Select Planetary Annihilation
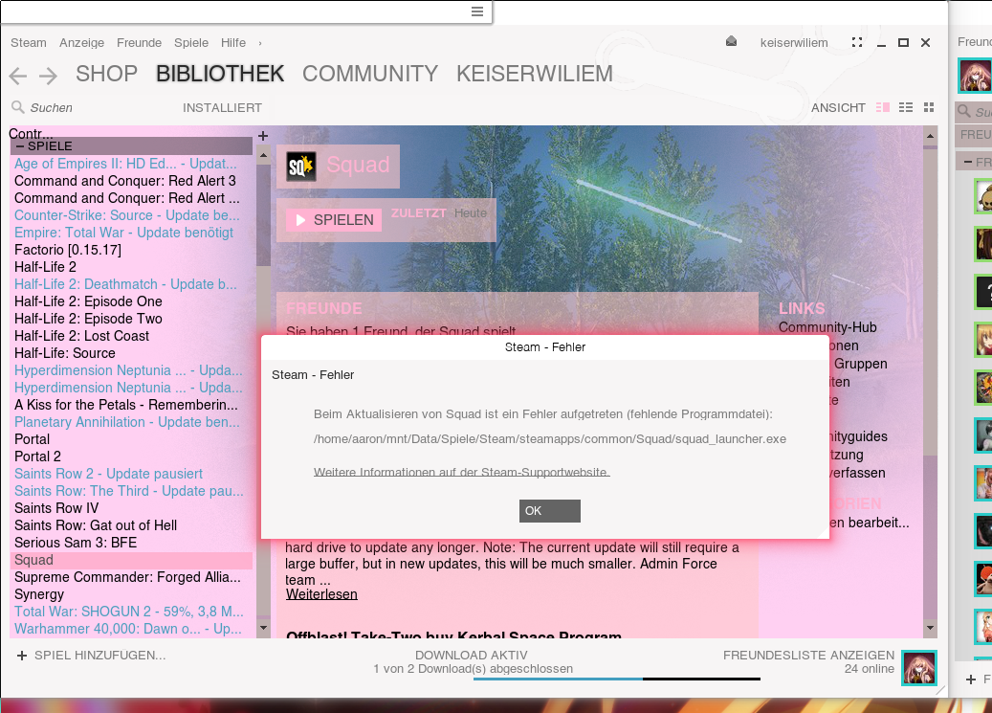The width and height of the screenshot is (992, 713). (x=132, y=422)
